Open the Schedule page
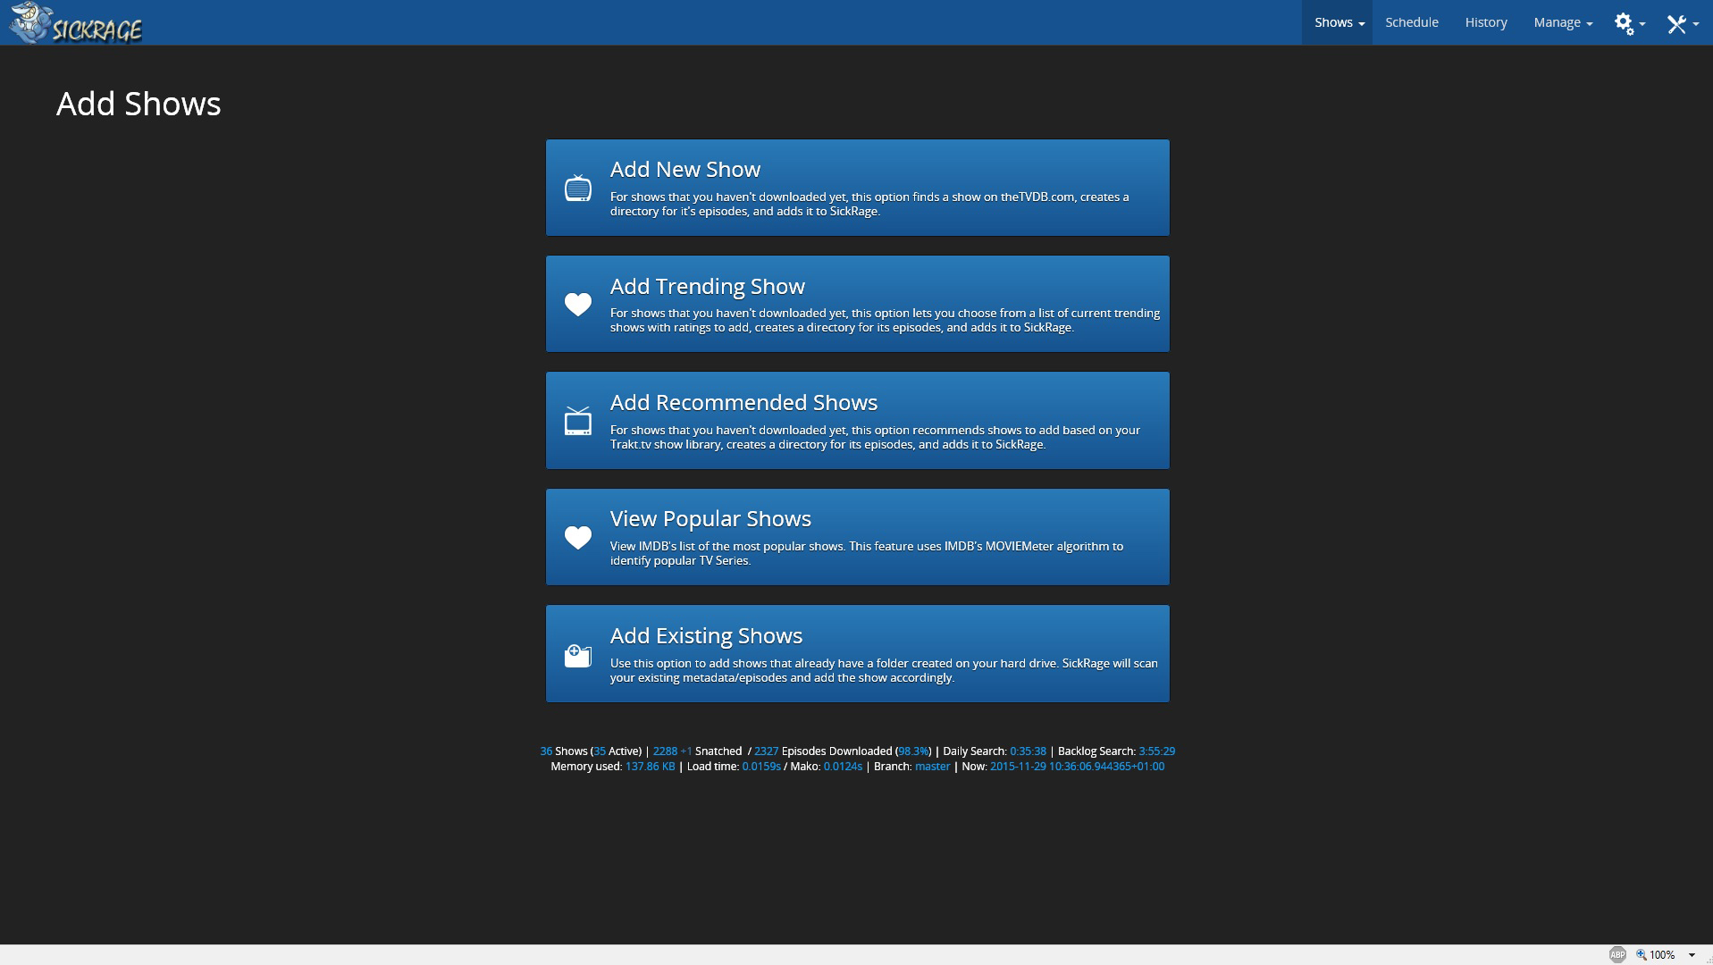Image resolution: width=1713 pixels, height=965 pixels. click(x=1412, y=22)
